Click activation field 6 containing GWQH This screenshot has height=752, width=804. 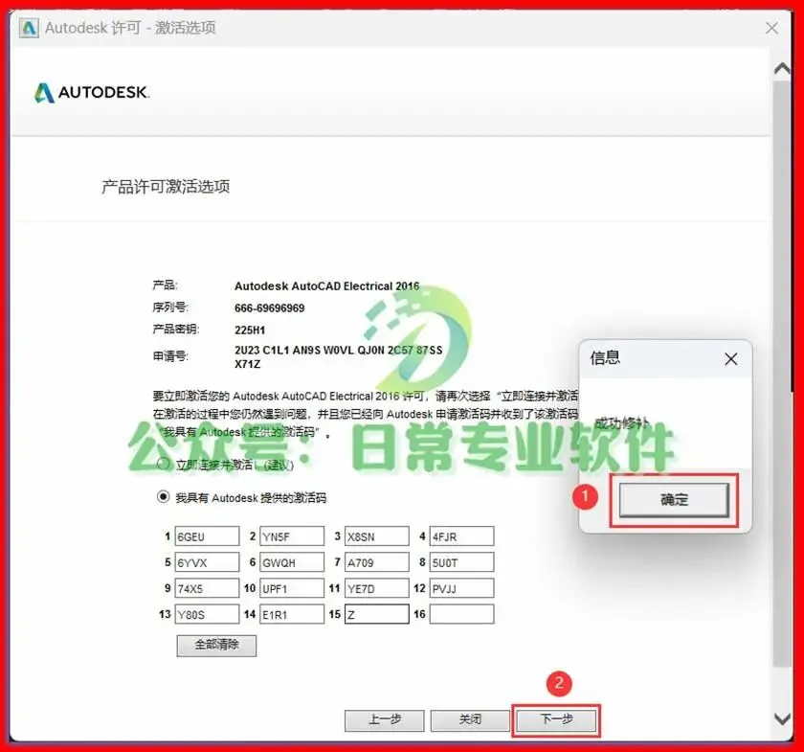[292, 562]
